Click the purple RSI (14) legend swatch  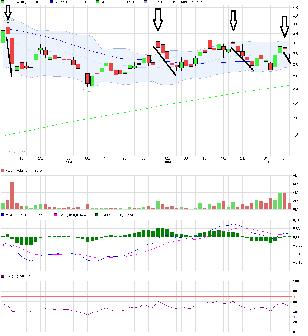pyautogui.click(x=2, y=276)
